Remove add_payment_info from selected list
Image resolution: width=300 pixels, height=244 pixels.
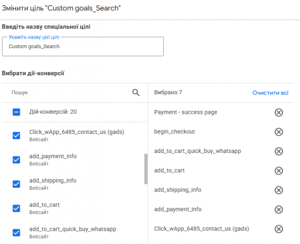(279, 210)
